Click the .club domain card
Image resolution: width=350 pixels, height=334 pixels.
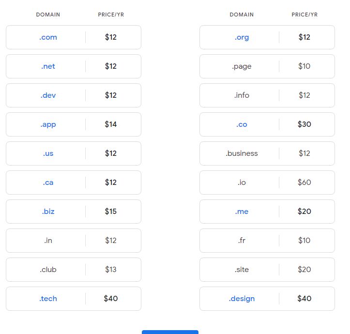pos(74,270)
